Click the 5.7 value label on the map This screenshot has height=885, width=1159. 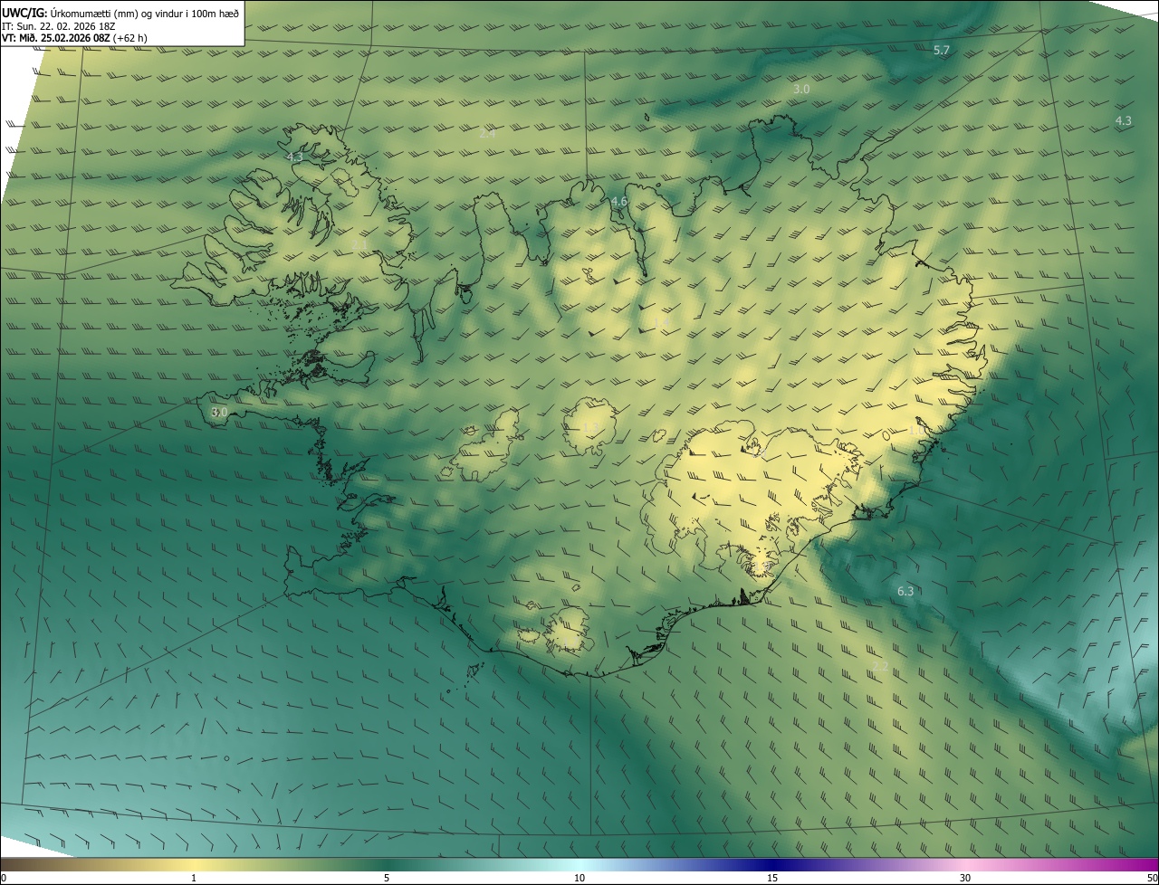click(x=942, y=50)
